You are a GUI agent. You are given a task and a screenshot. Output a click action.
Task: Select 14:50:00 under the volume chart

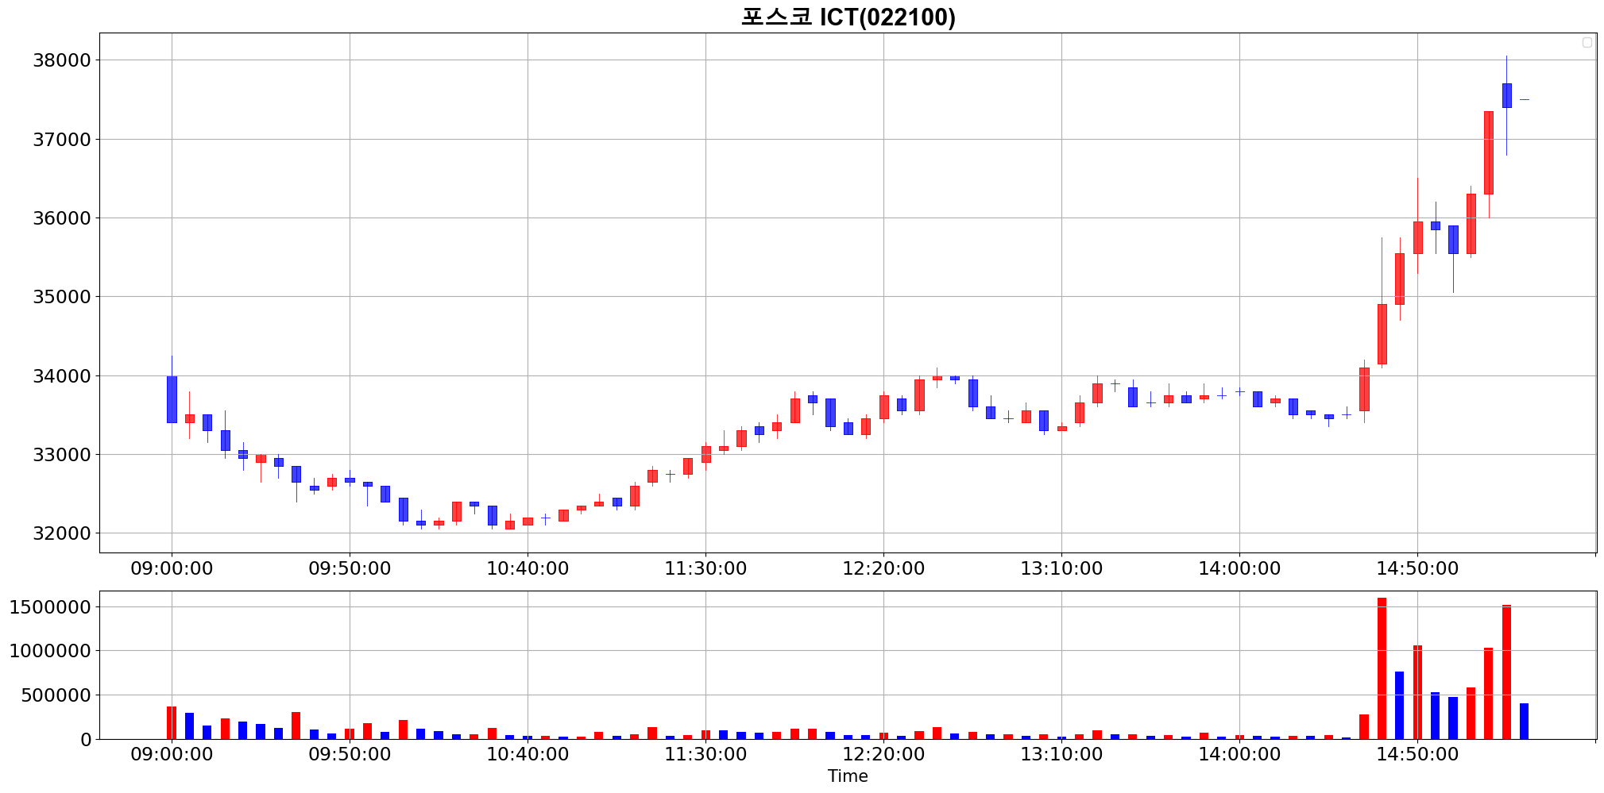pyautogui.click(x=1417, y=754)
